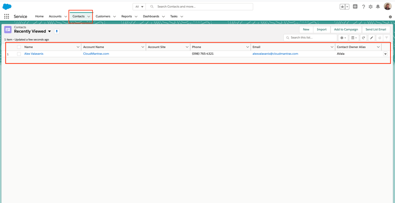
Task: Go to the Home tab
Action: coord(39,16)
